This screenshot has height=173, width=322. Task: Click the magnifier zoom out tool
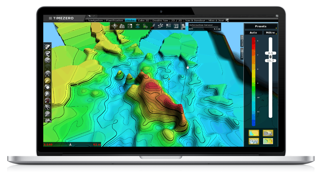pyautogui.click(x=47, y=73)
